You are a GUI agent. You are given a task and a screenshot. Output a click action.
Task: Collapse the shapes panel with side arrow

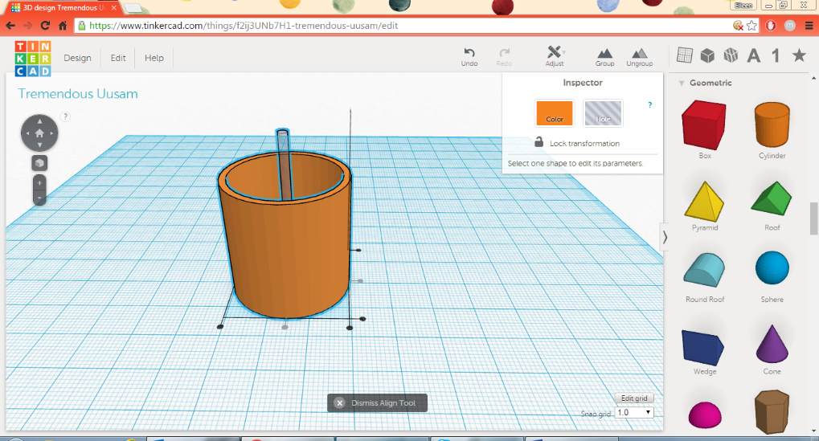pyautogui.click(x=665, y=238)
